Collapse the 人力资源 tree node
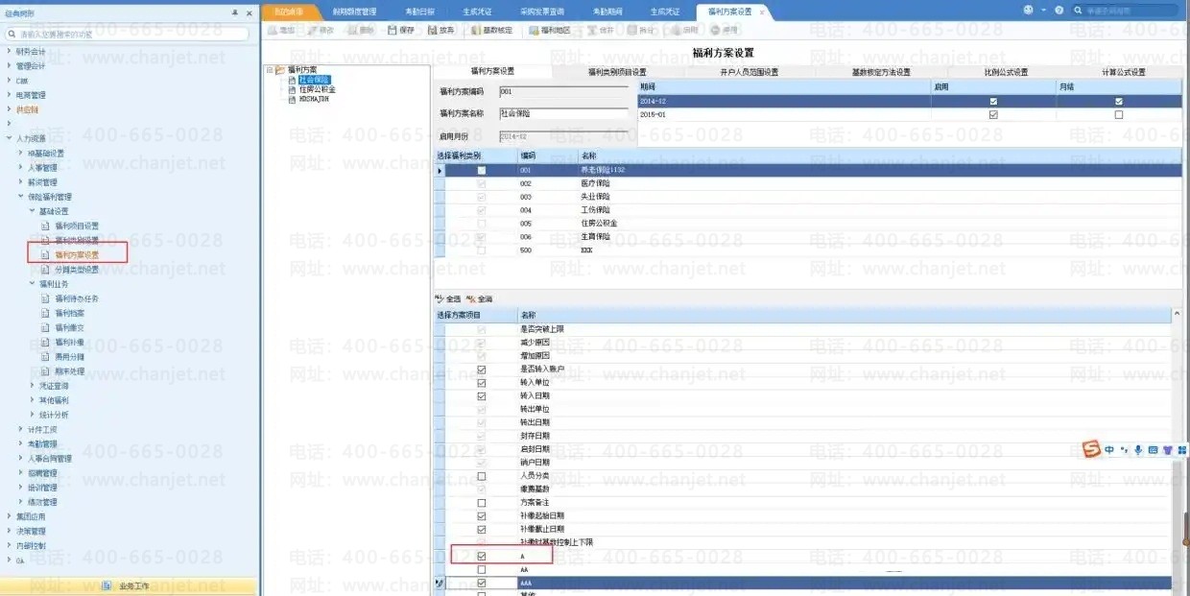 (x=10, y=138)
